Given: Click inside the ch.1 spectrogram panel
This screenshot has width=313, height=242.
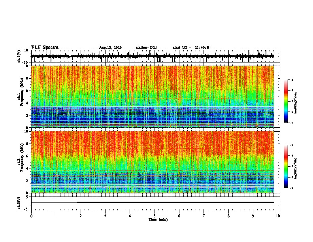Looking at the screenshot, I should [153, 96].
